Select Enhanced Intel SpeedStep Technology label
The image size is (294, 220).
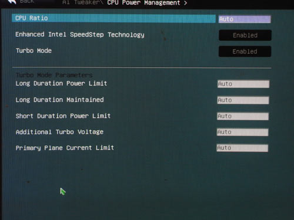coord(80,35)
